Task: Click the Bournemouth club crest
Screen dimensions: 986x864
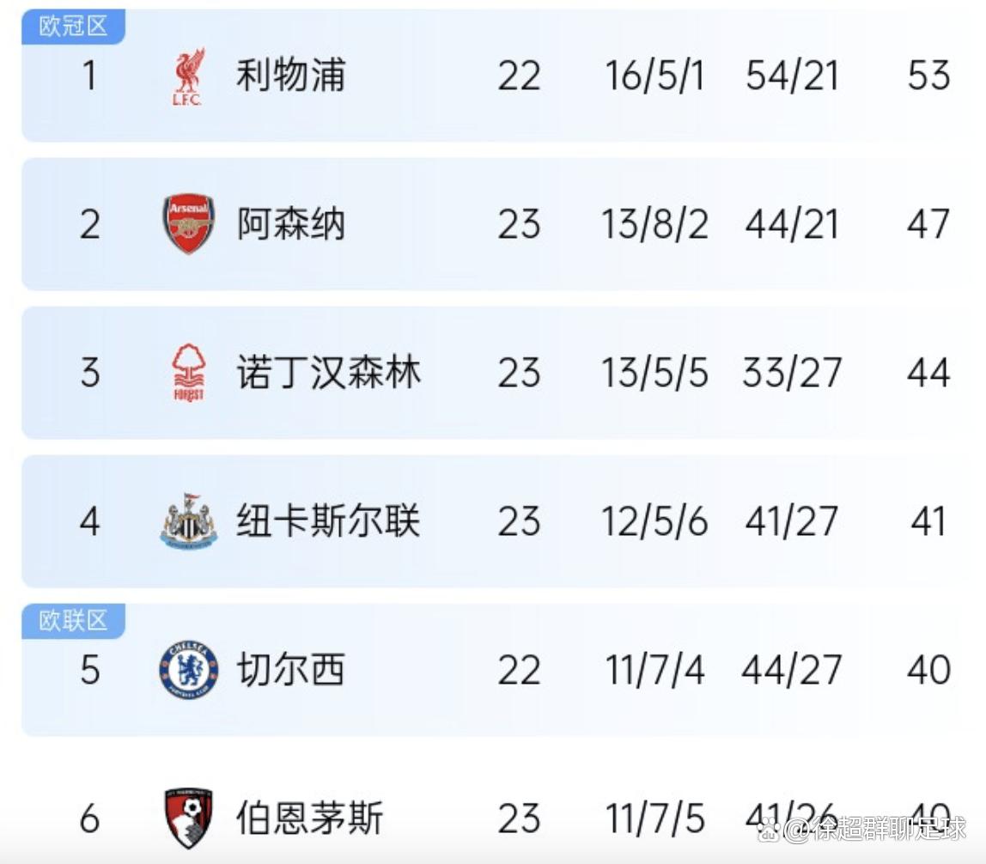Action: [189, 818]
